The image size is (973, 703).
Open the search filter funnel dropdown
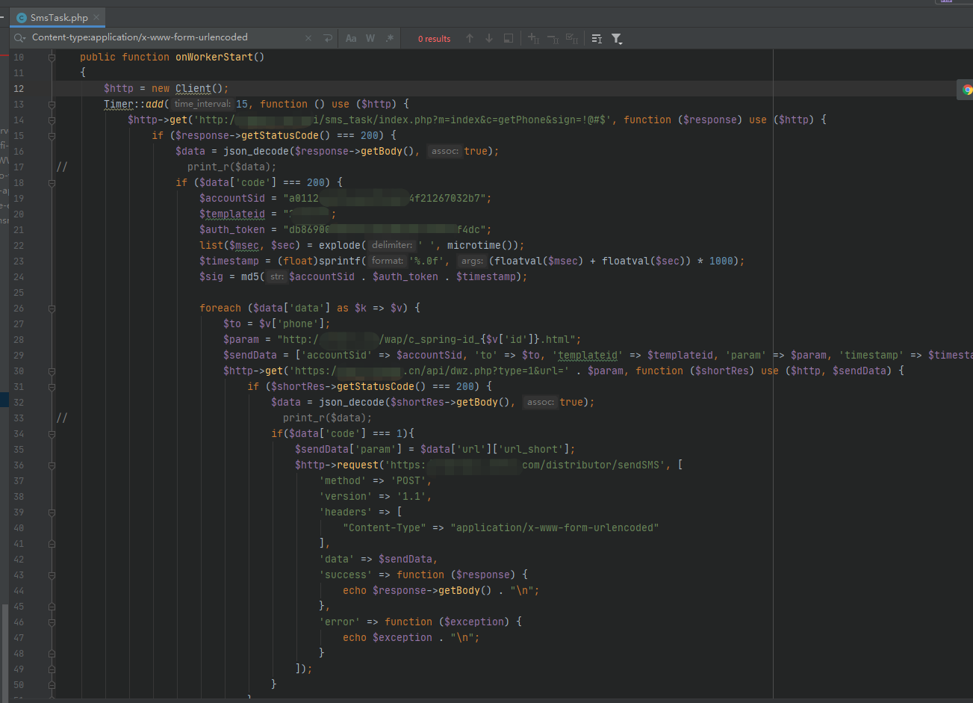pos(617,38)
